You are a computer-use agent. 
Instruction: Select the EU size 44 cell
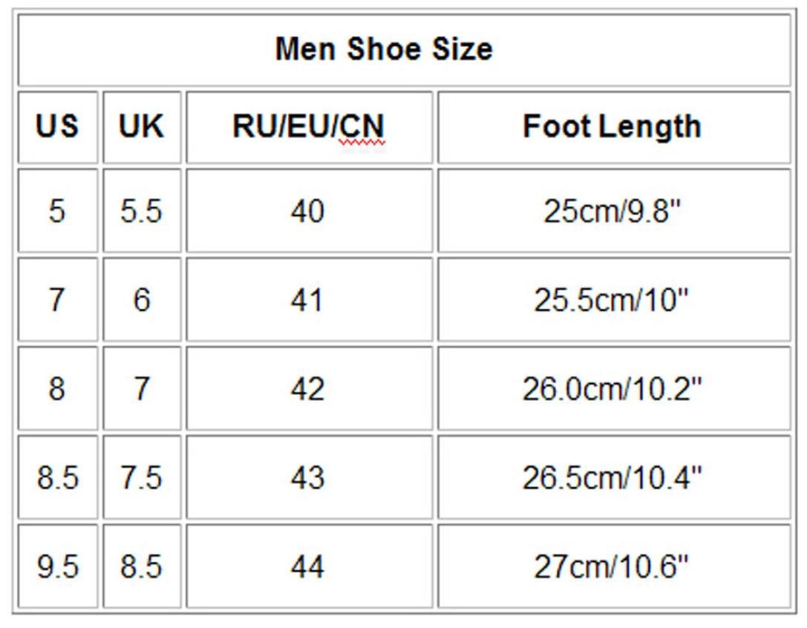(307, 567)
